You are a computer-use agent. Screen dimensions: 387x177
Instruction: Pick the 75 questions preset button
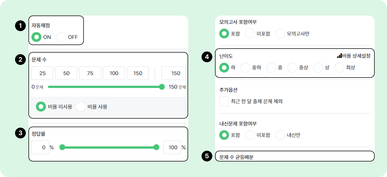90,73
